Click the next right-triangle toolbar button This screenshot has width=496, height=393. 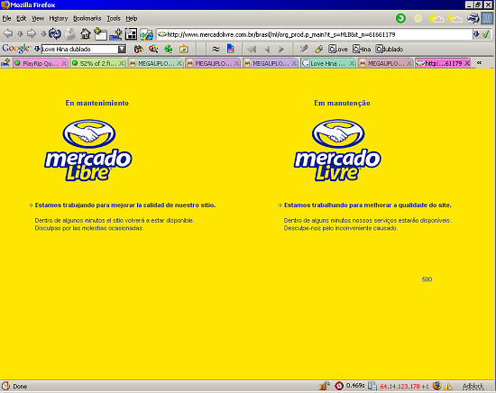pos(281,50)
